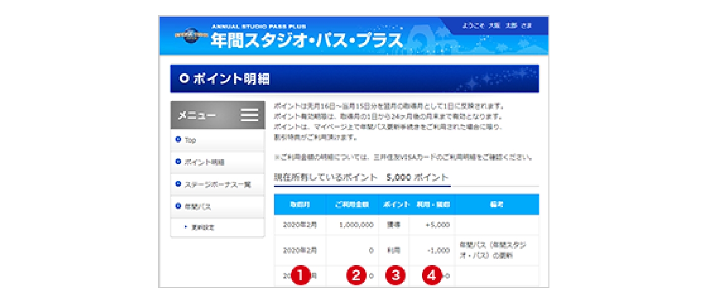The width and height of the screenshot is (707, 303).
Task: Click the 三井住友VISAカード note line
Action: pyautogui.click(x=403, y=157)
